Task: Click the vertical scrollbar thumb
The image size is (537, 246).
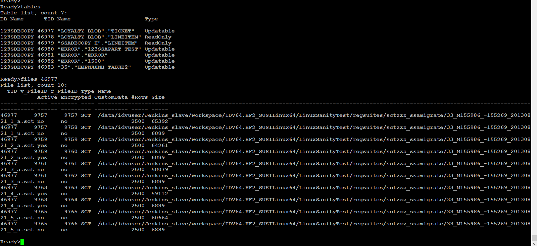Action: click(x=534, y=238)
